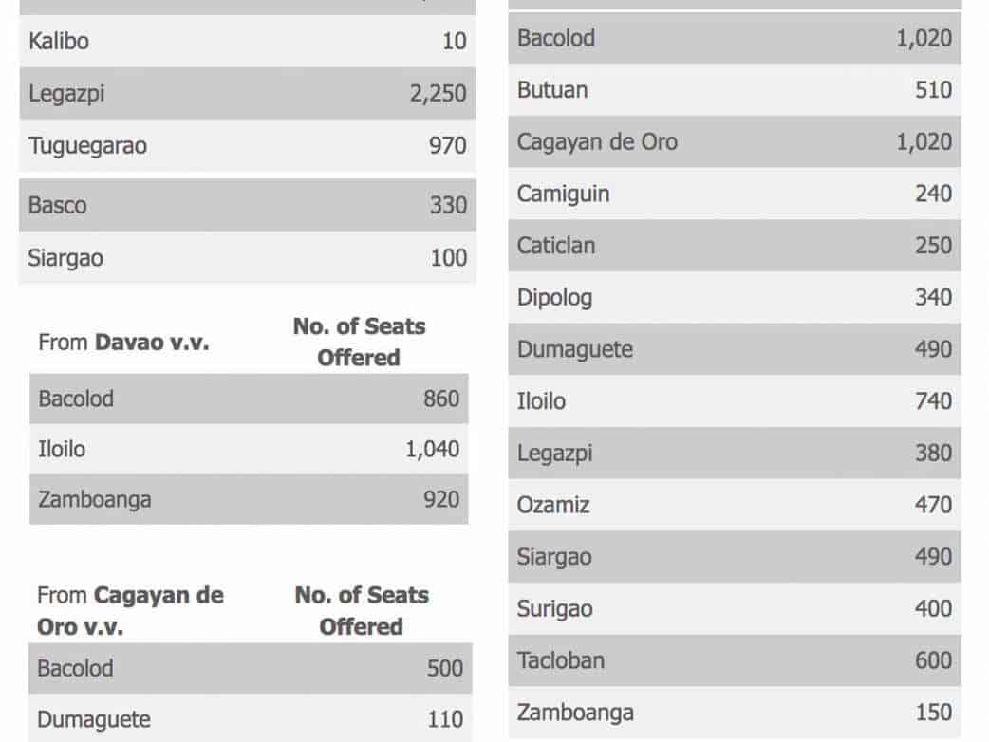Click the Camiguin destination name

(x=563, y=194)
